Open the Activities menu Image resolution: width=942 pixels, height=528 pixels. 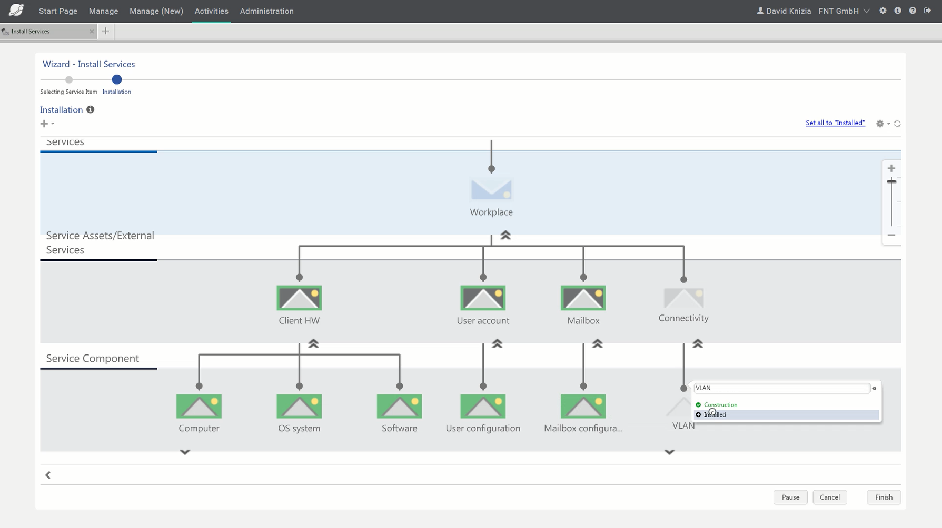[211, 11]
